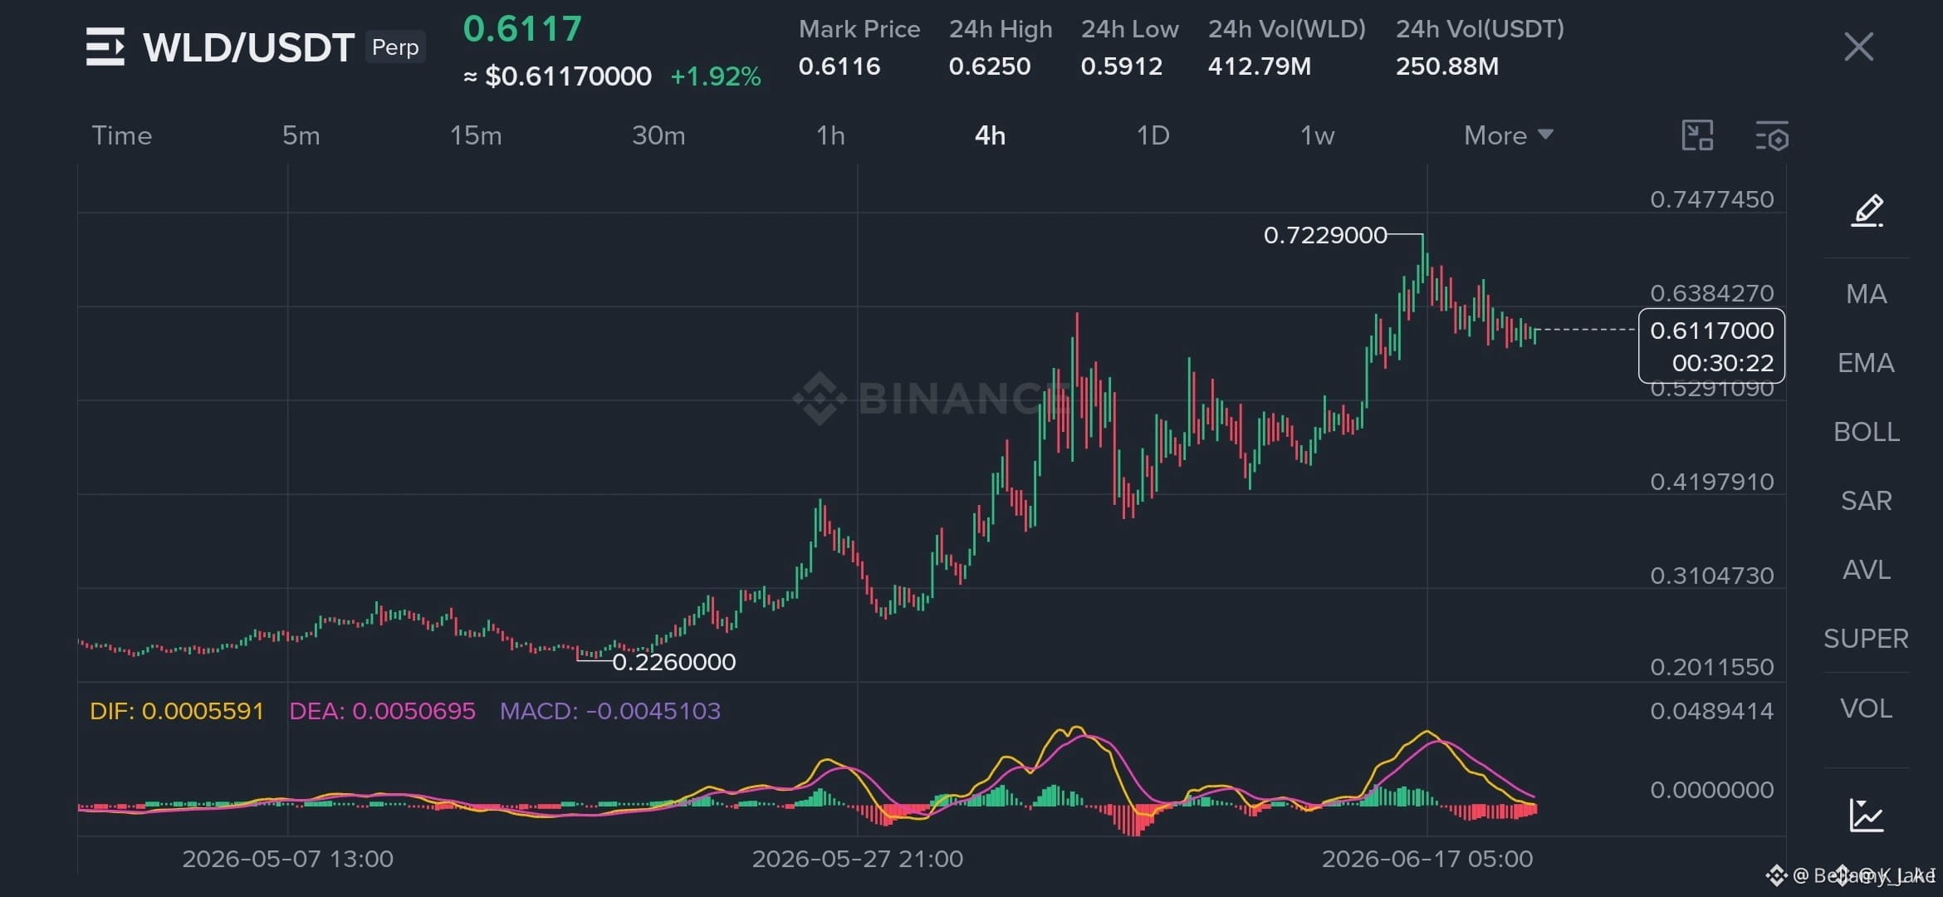Toggle the VOL sub-indicator

coord(1867,708)
